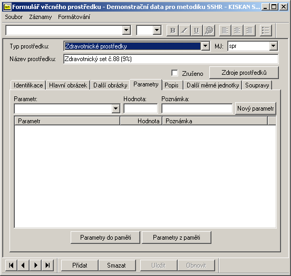This screenshot has width=291, height=276.
Task: Toggle underline formatting button
Action: [x=197, y=30]
